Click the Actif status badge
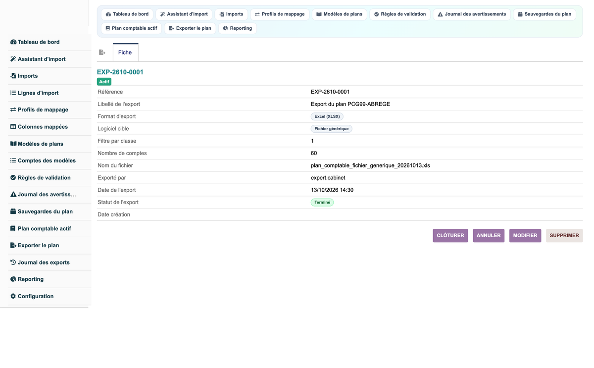594x368 pixels. pyautogui.click(x=104, y=82)
